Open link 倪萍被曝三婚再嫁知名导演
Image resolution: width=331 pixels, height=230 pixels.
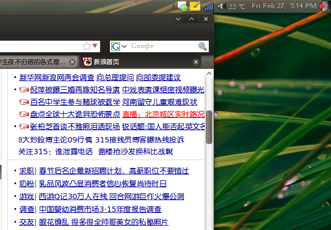click(75, 90)
